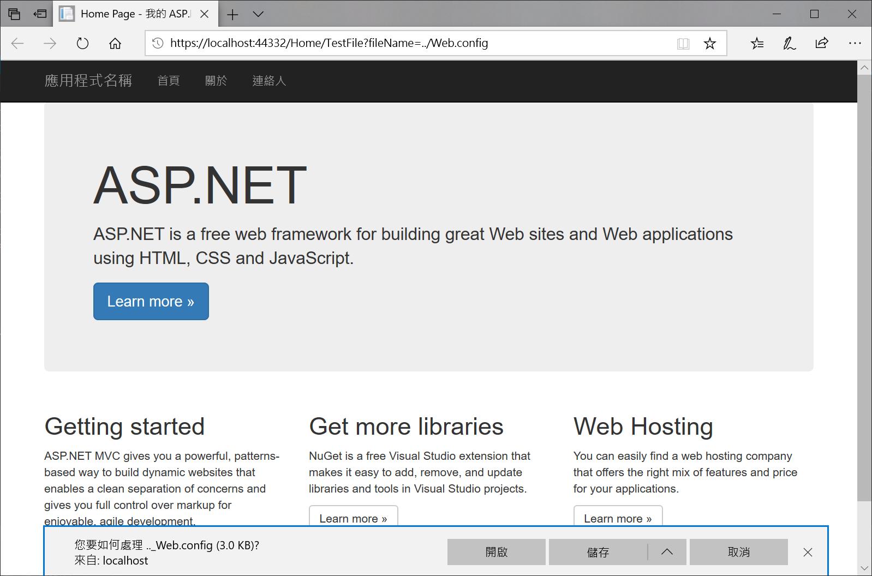This screenshot has height=576, width=872.
Task: Open the Favorites hub icon
Action: 757,44
